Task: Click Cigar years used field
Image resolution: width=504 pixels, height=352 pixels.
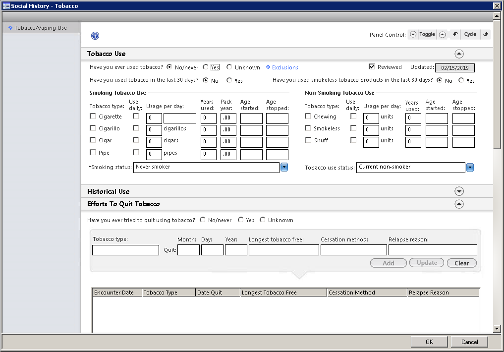Action: tap(209, 142)
